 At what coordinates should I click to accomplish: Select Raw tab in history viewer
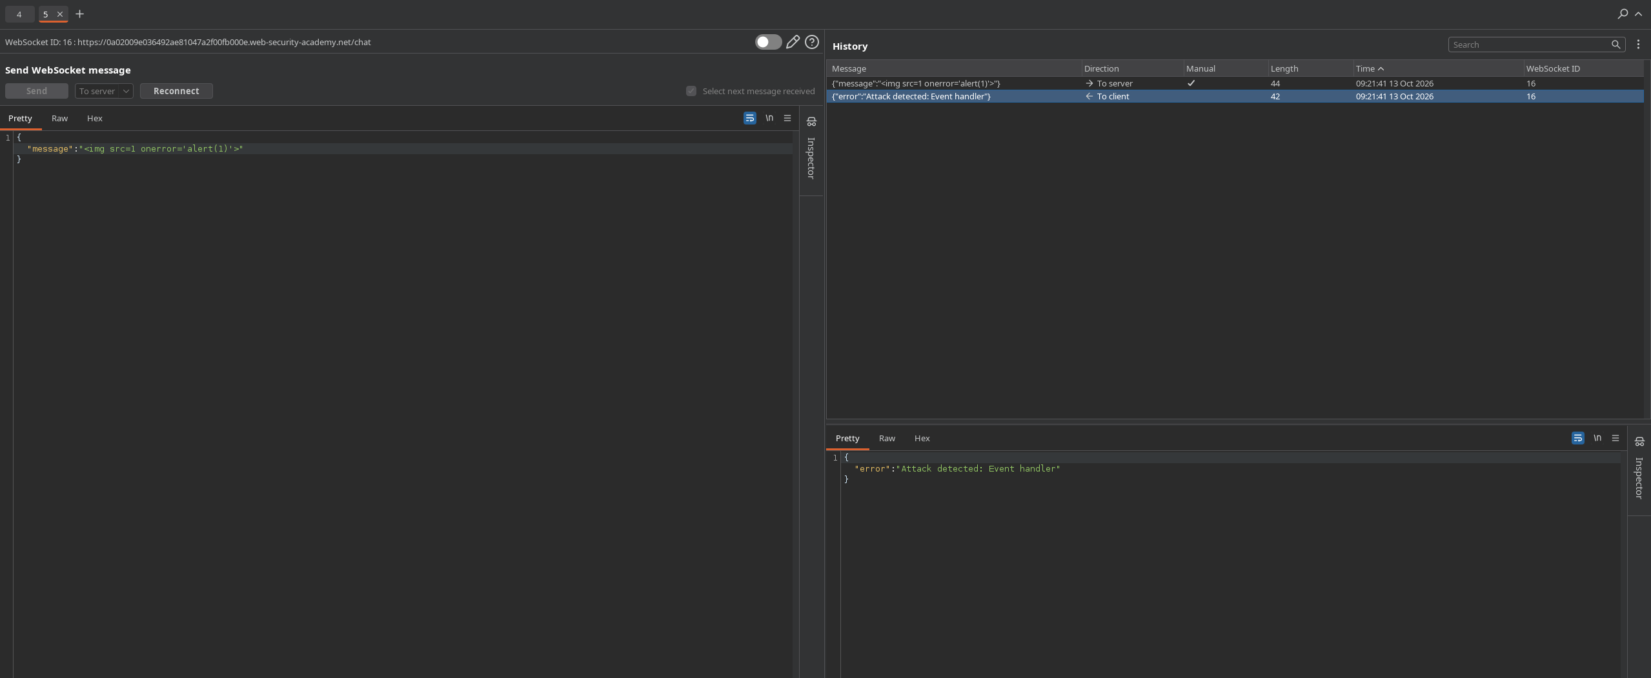(x=887, y=438)
